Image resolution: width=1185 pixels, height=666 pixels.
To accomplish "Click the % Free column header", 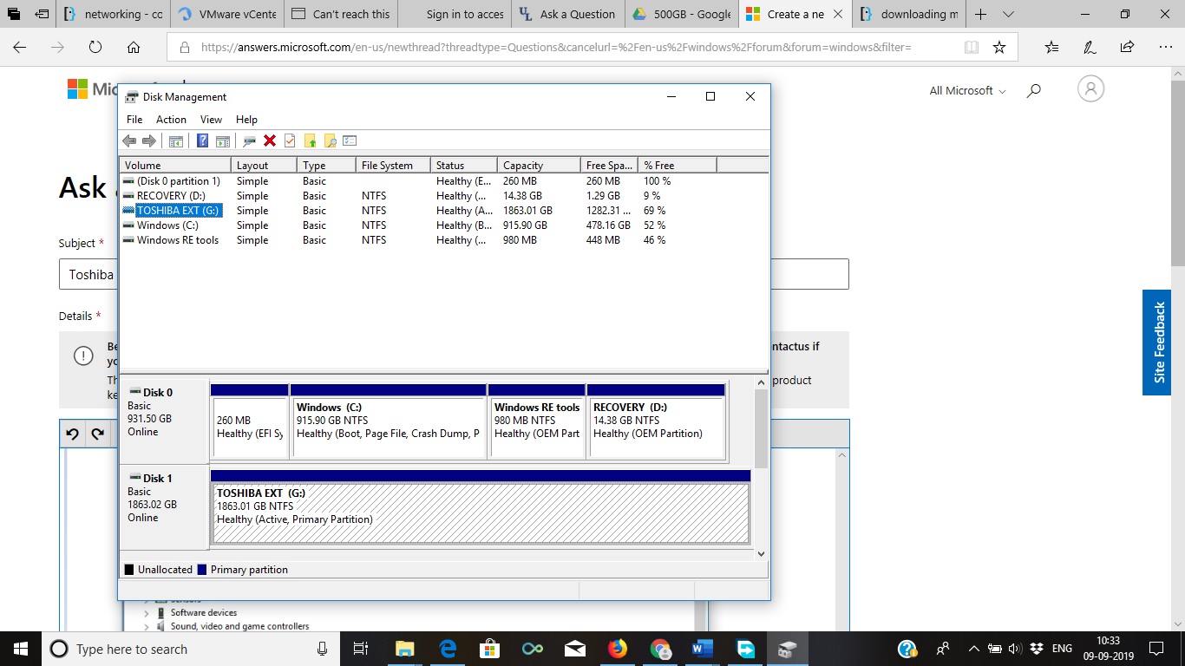I will pyautogui.click(x=678, y=165).
